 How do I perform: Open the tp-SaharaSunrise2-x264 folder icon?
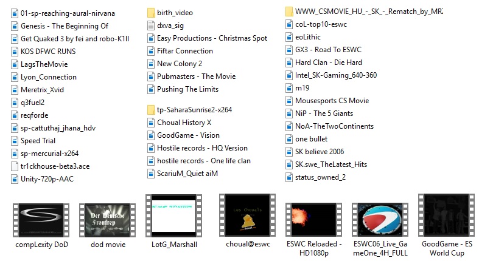pos(151,110)
